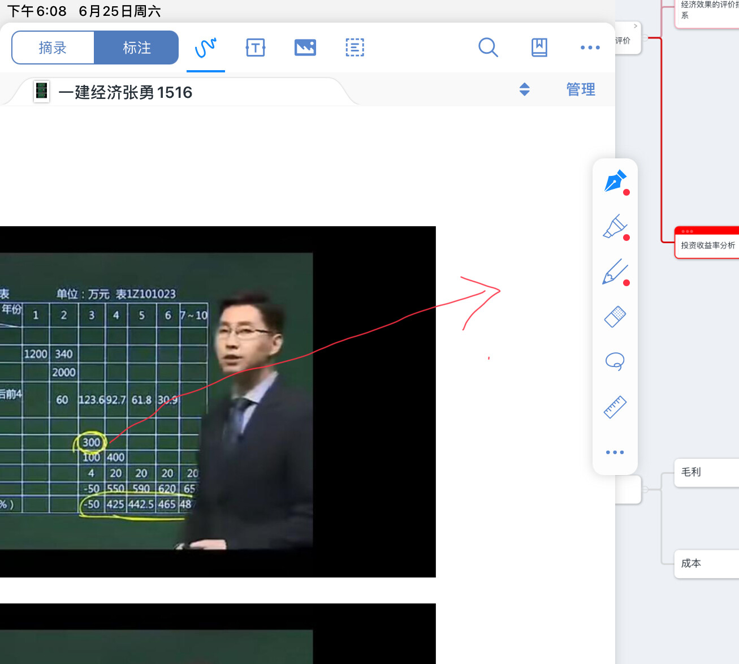
Task: Select the ruler tool
Action: [615, 407]
